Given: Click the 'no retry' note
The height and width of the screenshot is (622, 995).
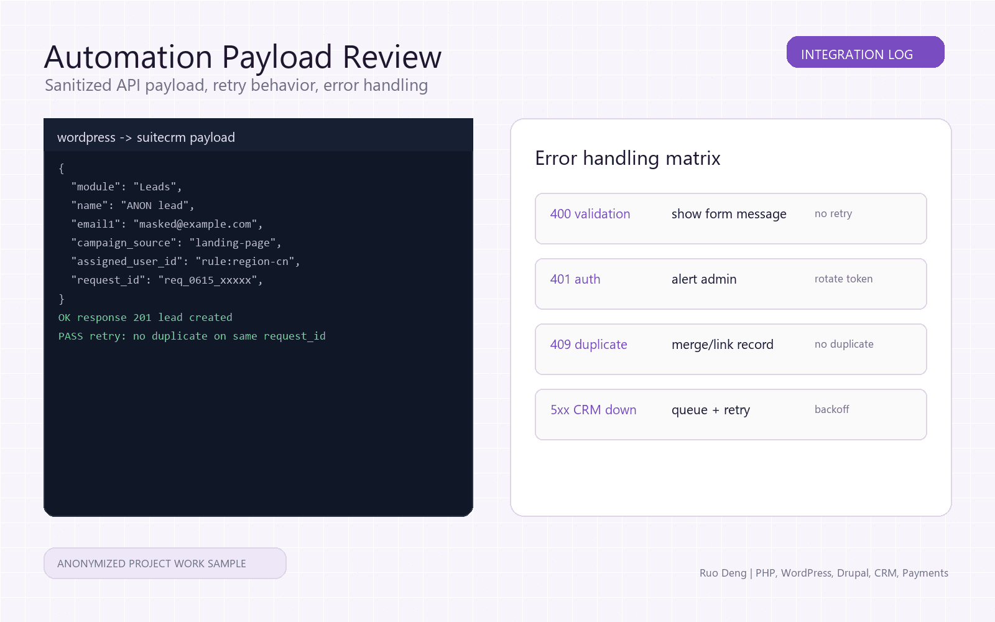Looking at the screenshot, I should (x=833, y=213).
